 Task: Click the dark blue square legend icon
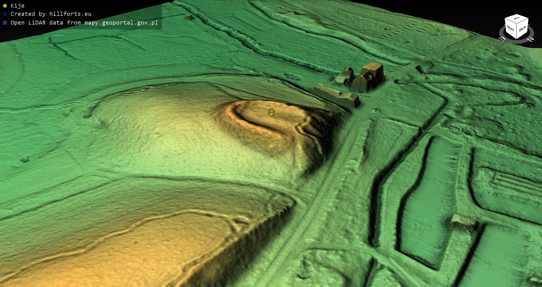[5, 14]
